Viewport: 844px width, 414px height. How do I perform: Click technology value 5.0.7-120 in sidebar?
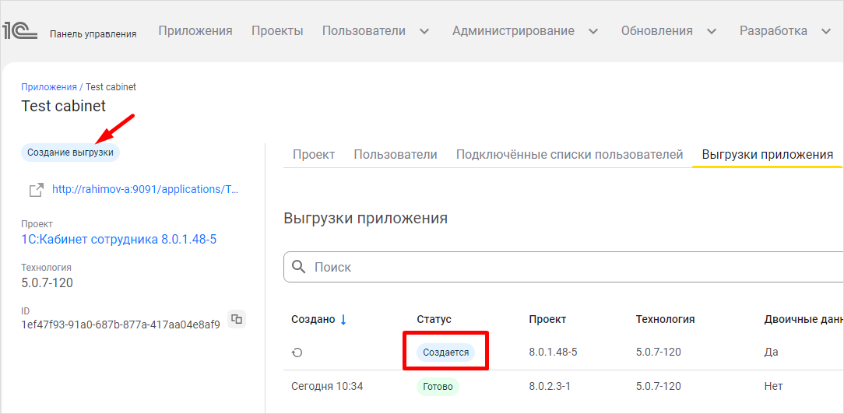pos(47,282)
